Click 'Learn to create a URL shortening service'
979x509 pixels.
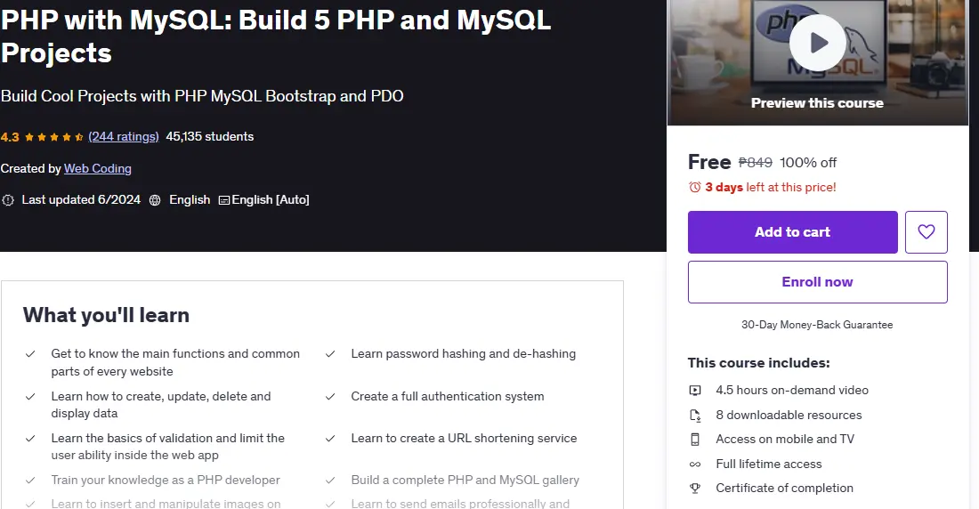coord(464,439)
